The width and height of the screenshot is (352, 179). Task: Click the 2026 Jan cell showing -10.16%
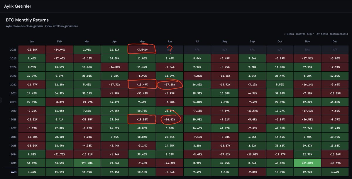pyautogui.click(x=32, y=50)
